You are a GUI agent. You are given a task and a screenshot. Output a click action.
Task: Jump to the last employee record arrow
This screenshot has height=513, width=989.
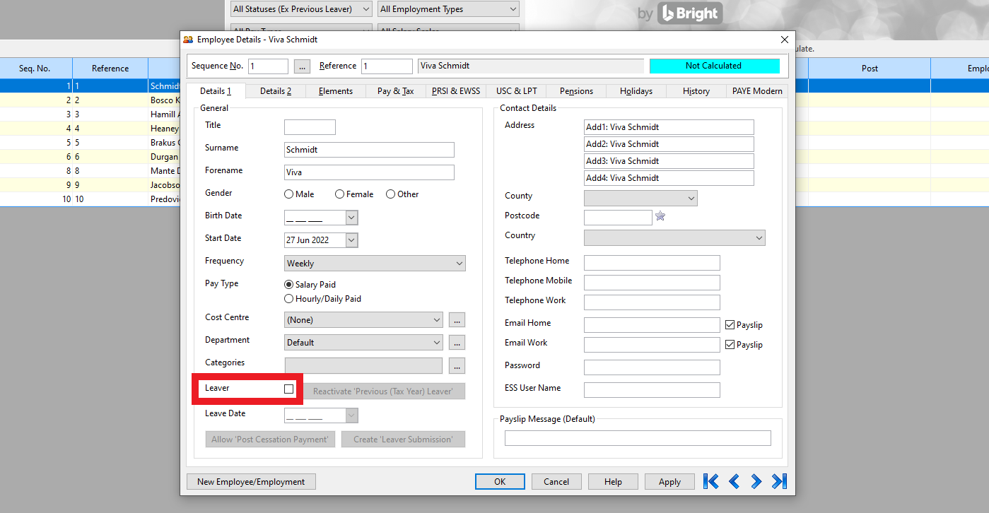pyautogui.click(x=779, y=482)
